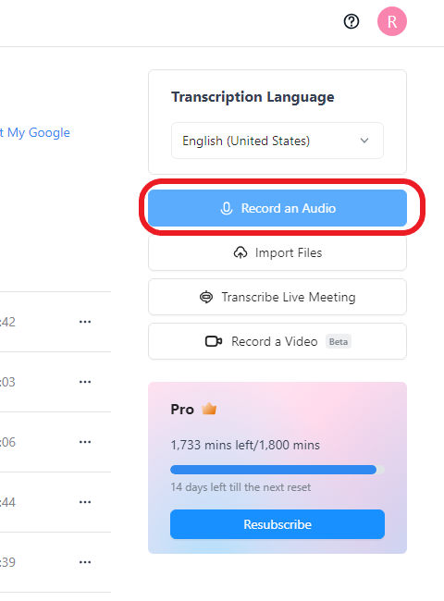444x601 pixels.
Task: Click the Import Files button
Action: coord(277,252)
